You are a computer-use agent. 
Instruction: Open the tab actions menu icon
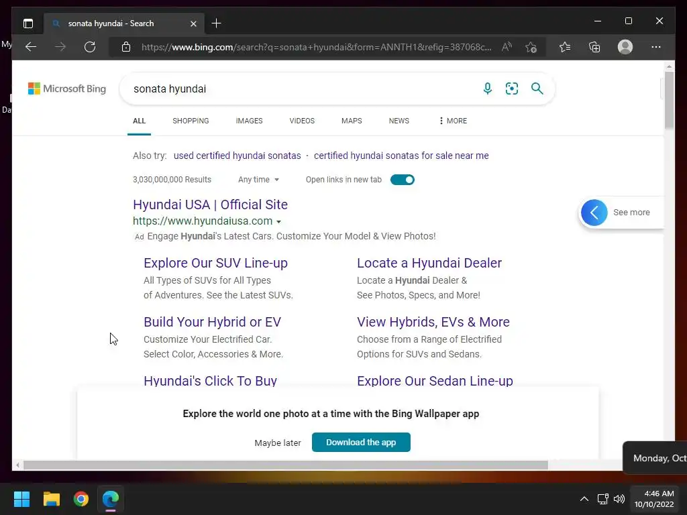point(28,23)
